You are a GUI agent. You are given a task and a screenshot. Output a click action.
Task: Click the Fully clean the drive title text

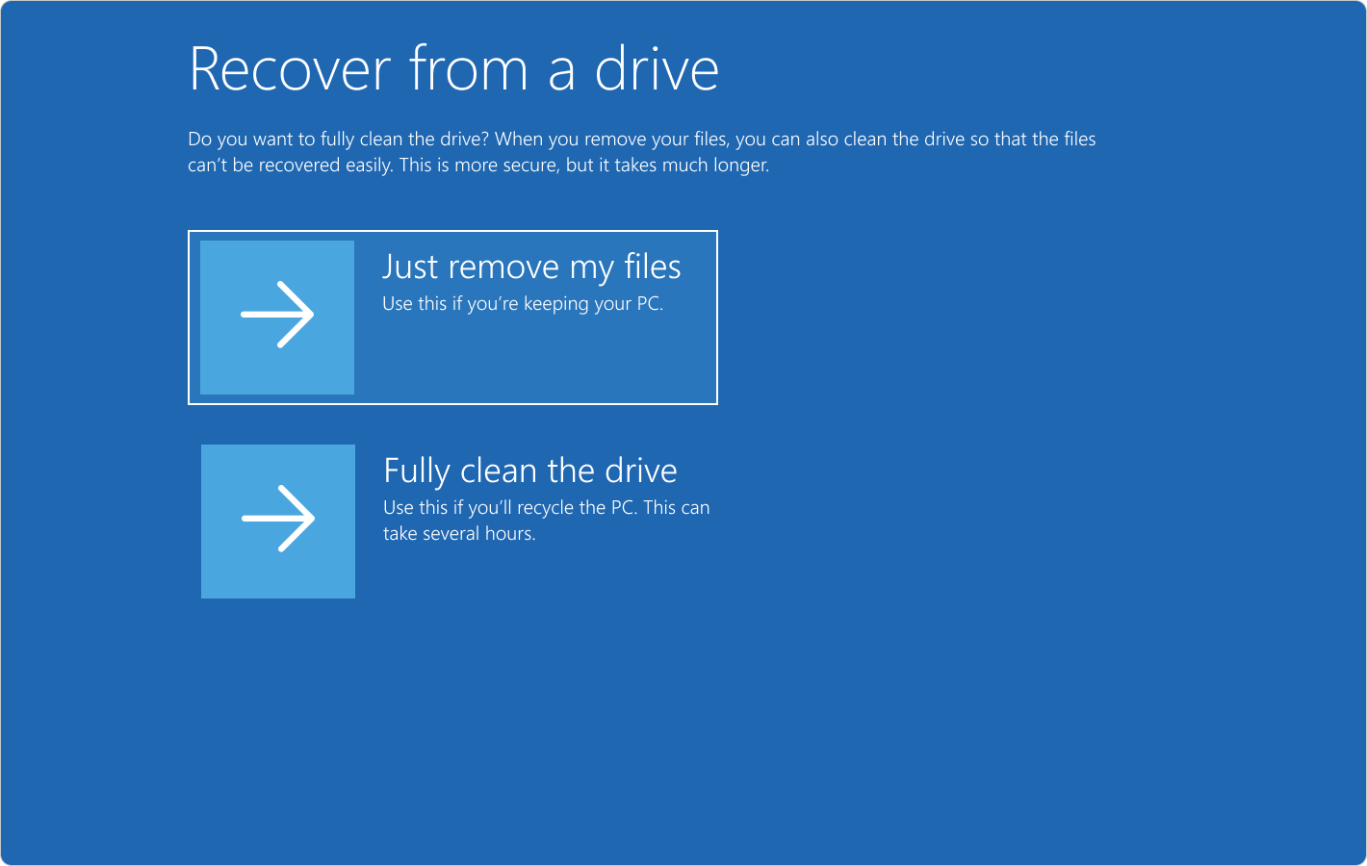click(x=530, y=471)
